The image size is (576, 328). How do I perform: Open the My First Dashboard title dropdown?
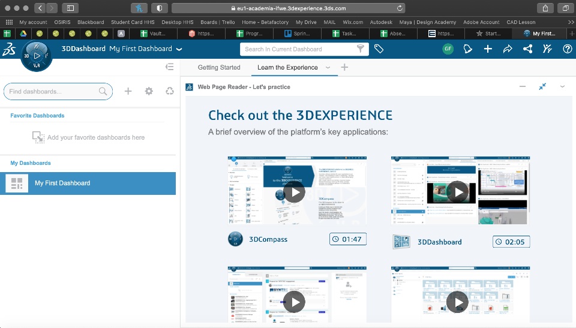[x=179, y=49]
